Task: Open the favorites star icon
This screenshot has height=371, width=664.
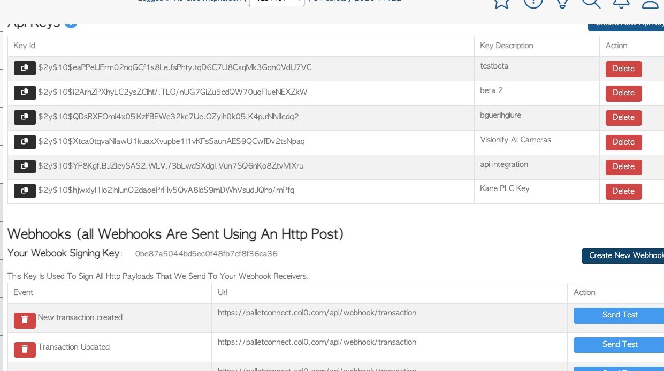Action: click(x=501, y=3)
